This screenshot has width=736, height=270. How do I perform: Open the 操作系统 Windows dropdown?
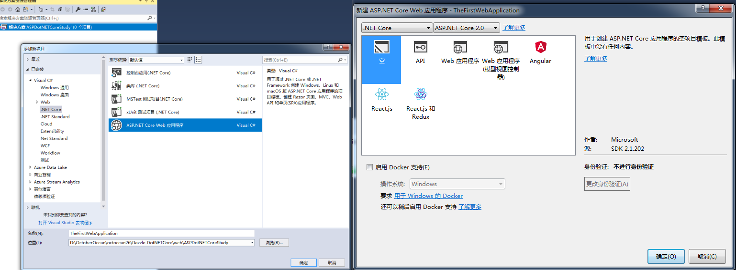coord(457,184)
